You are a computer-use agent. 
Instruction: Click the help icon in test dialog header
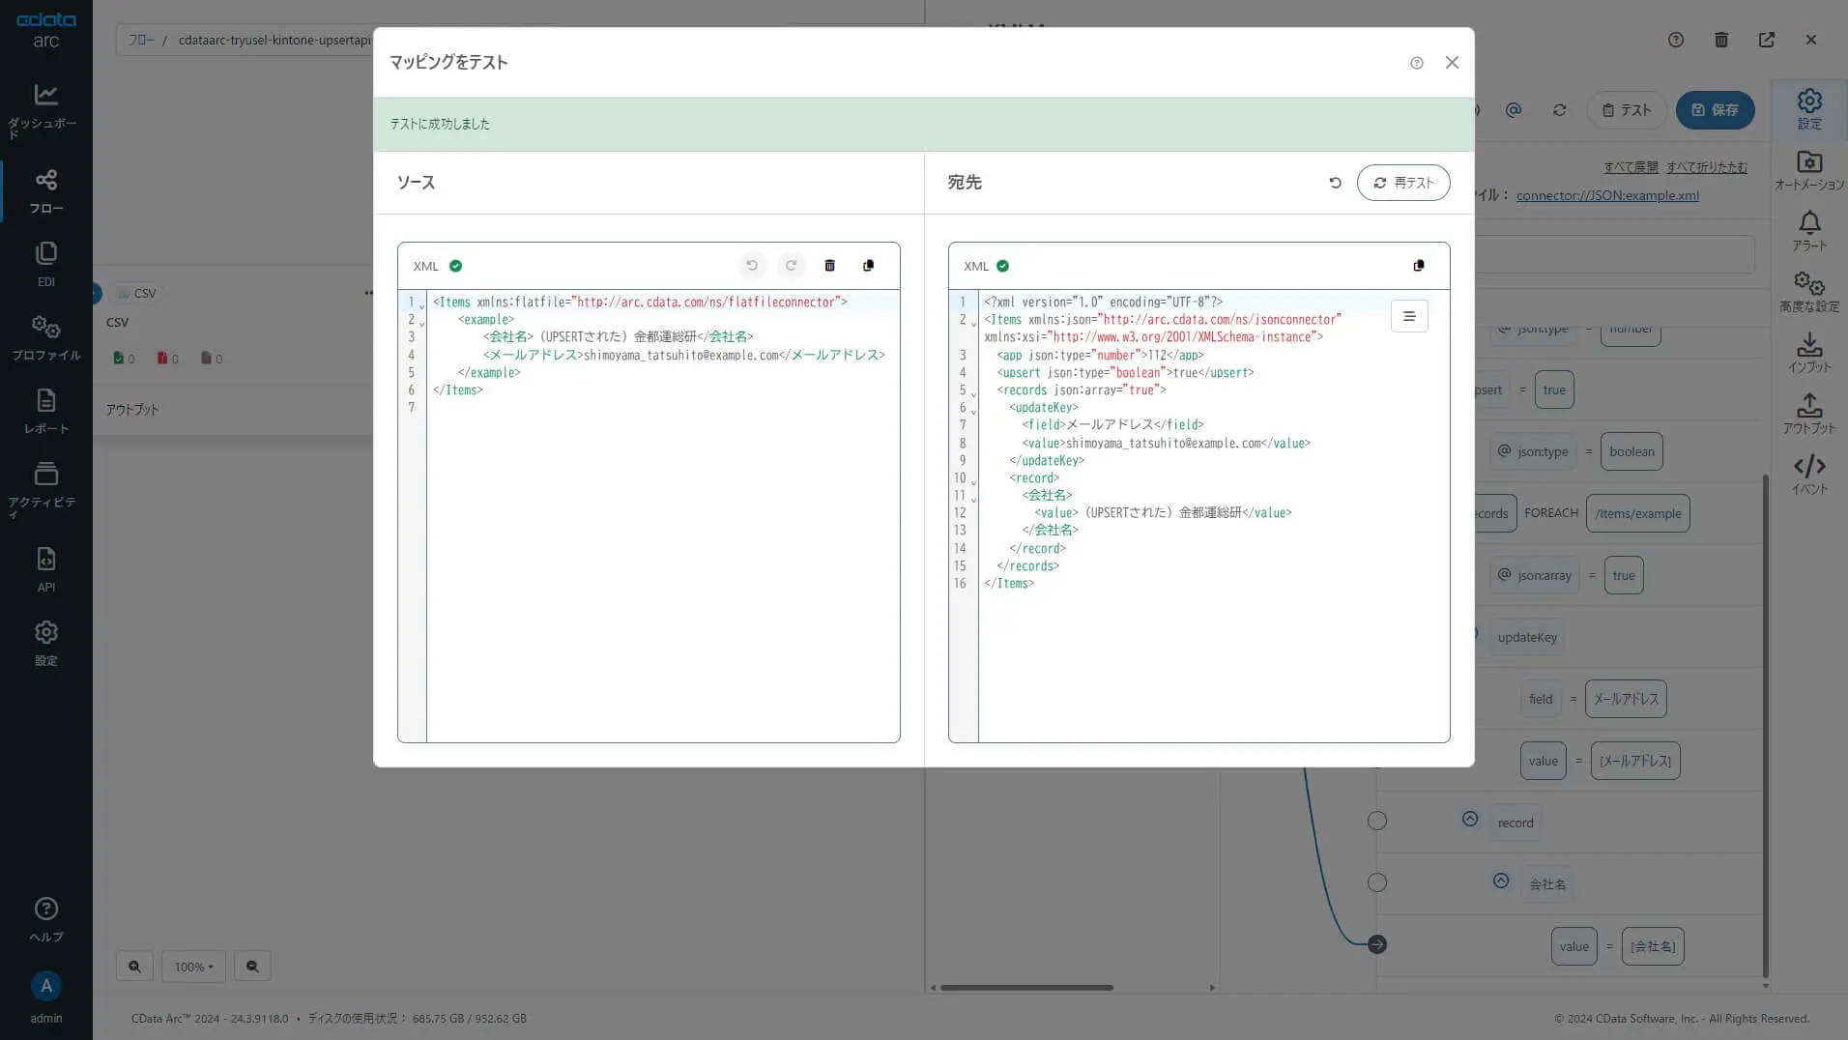tap(1416, 63)
